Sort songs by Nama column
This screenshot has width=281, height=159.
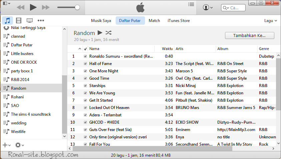(121, 49)
